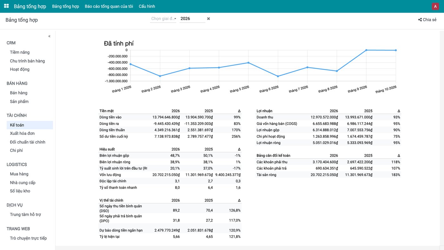444x250 pixels.
Task: Open the Mua hàng dashboard
Action: [19, 174]
